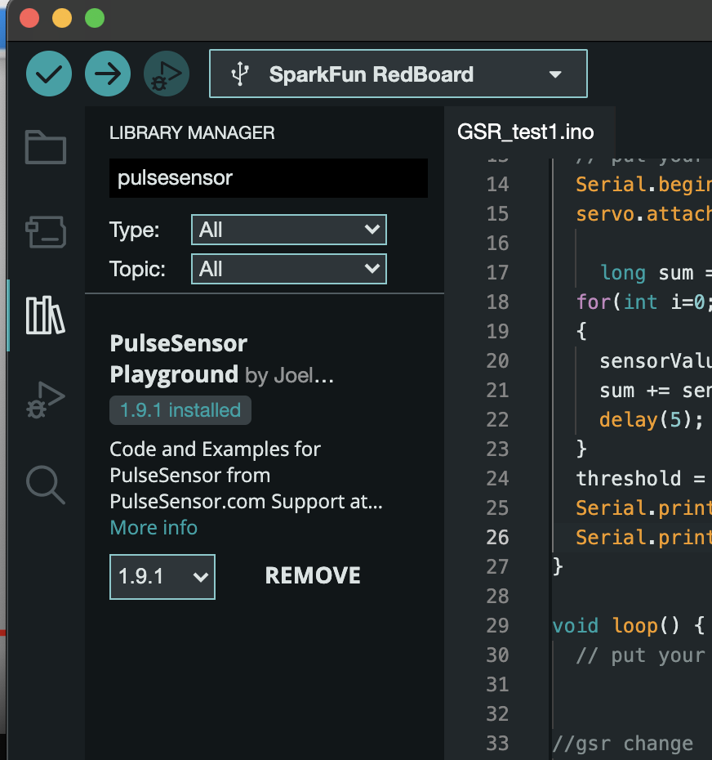Open the Sketchbook folder icon in sidebar
Screen dimensions: 712x760
point(46,147)
